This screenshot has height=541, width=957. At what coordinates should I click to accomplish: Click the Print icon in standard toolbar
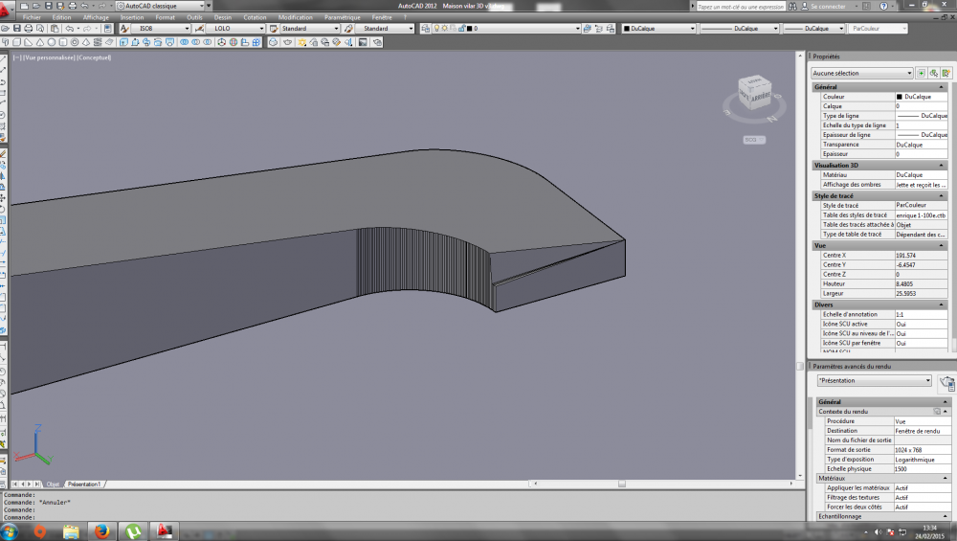(x=28, y=28)
